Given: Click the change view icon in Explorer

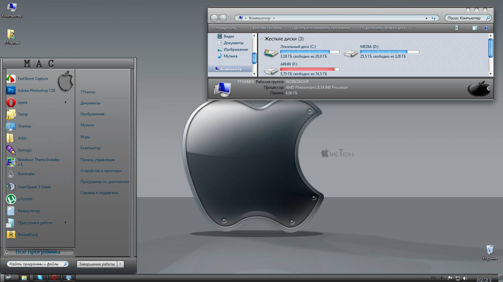Looking at the screenshot, I should click(x=456, y=28).
